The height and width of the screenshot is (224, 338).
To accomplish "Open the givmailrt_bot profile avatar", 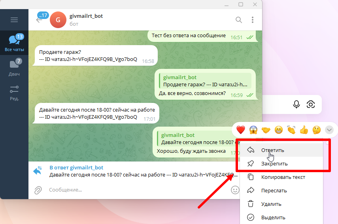I will (58, 20).
